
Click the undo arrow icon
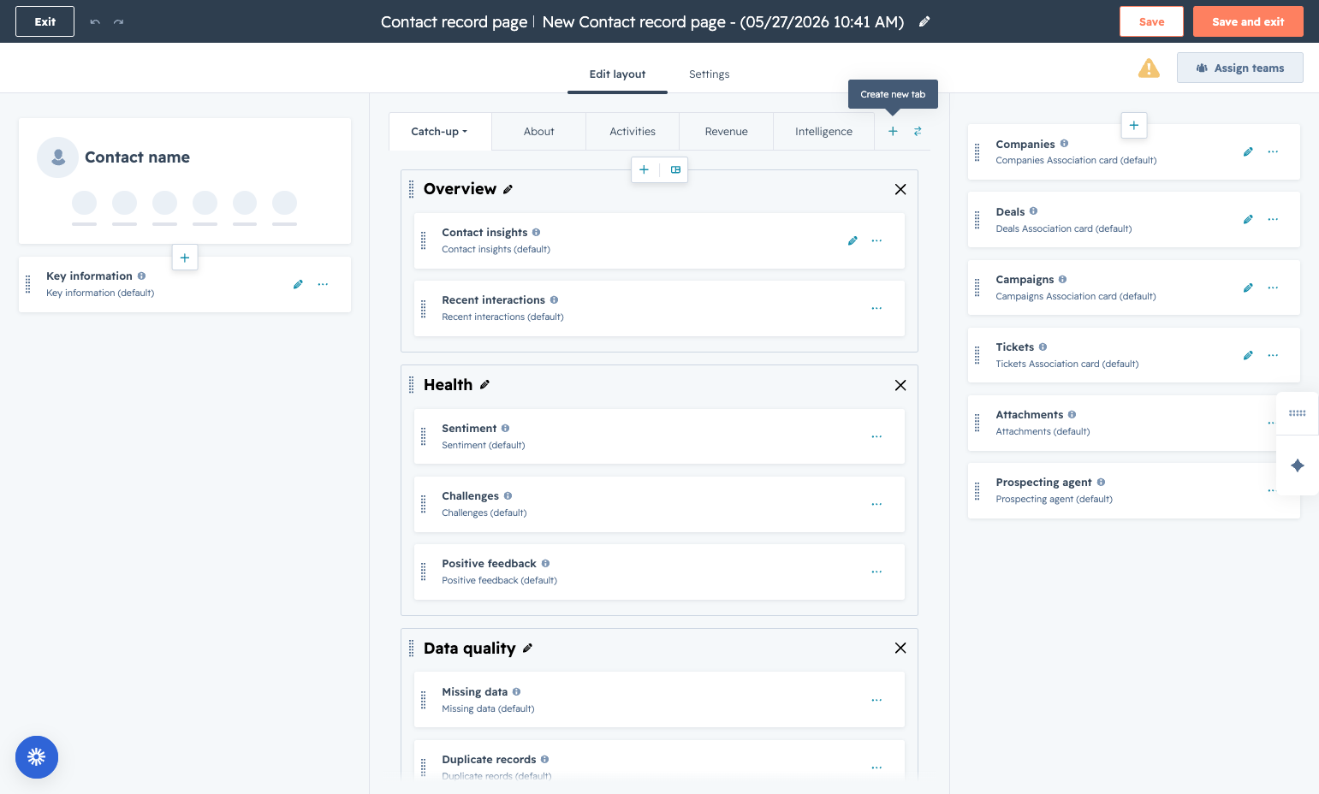[x=95, y=21]
